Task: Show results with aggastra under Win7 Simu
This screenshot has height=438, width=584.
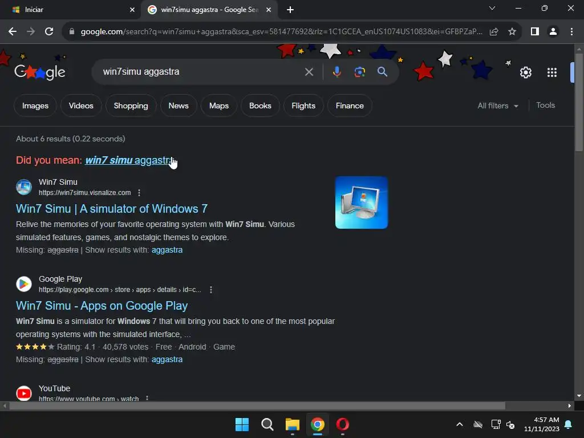Action: tap(167, 250)
